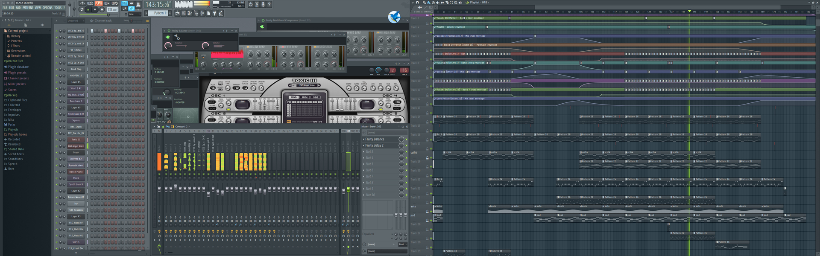
Task: Open the TOOLS menu
Action: click(58, 8)
